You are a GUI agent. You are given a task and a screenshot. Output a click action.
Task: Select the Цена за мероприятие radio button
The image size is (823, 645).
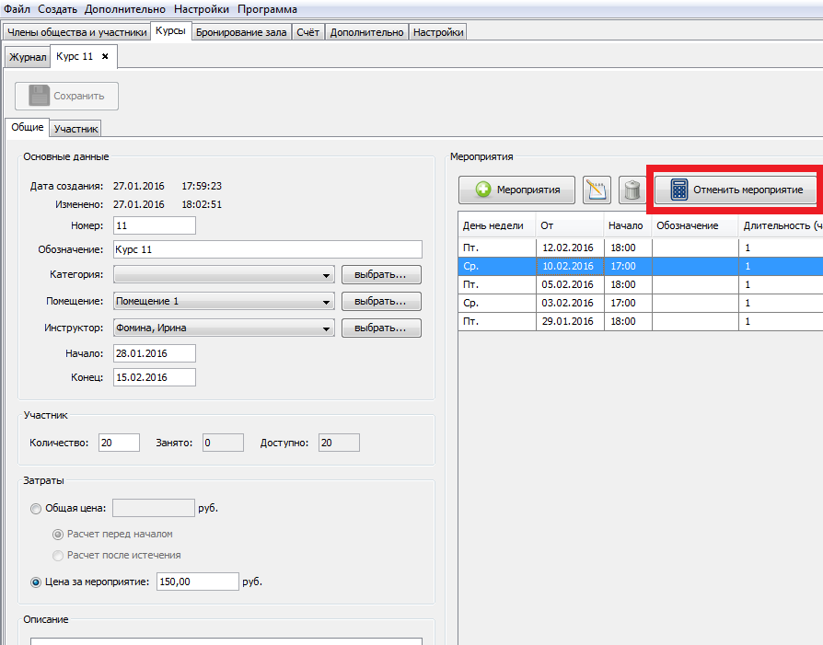[36, 582]
